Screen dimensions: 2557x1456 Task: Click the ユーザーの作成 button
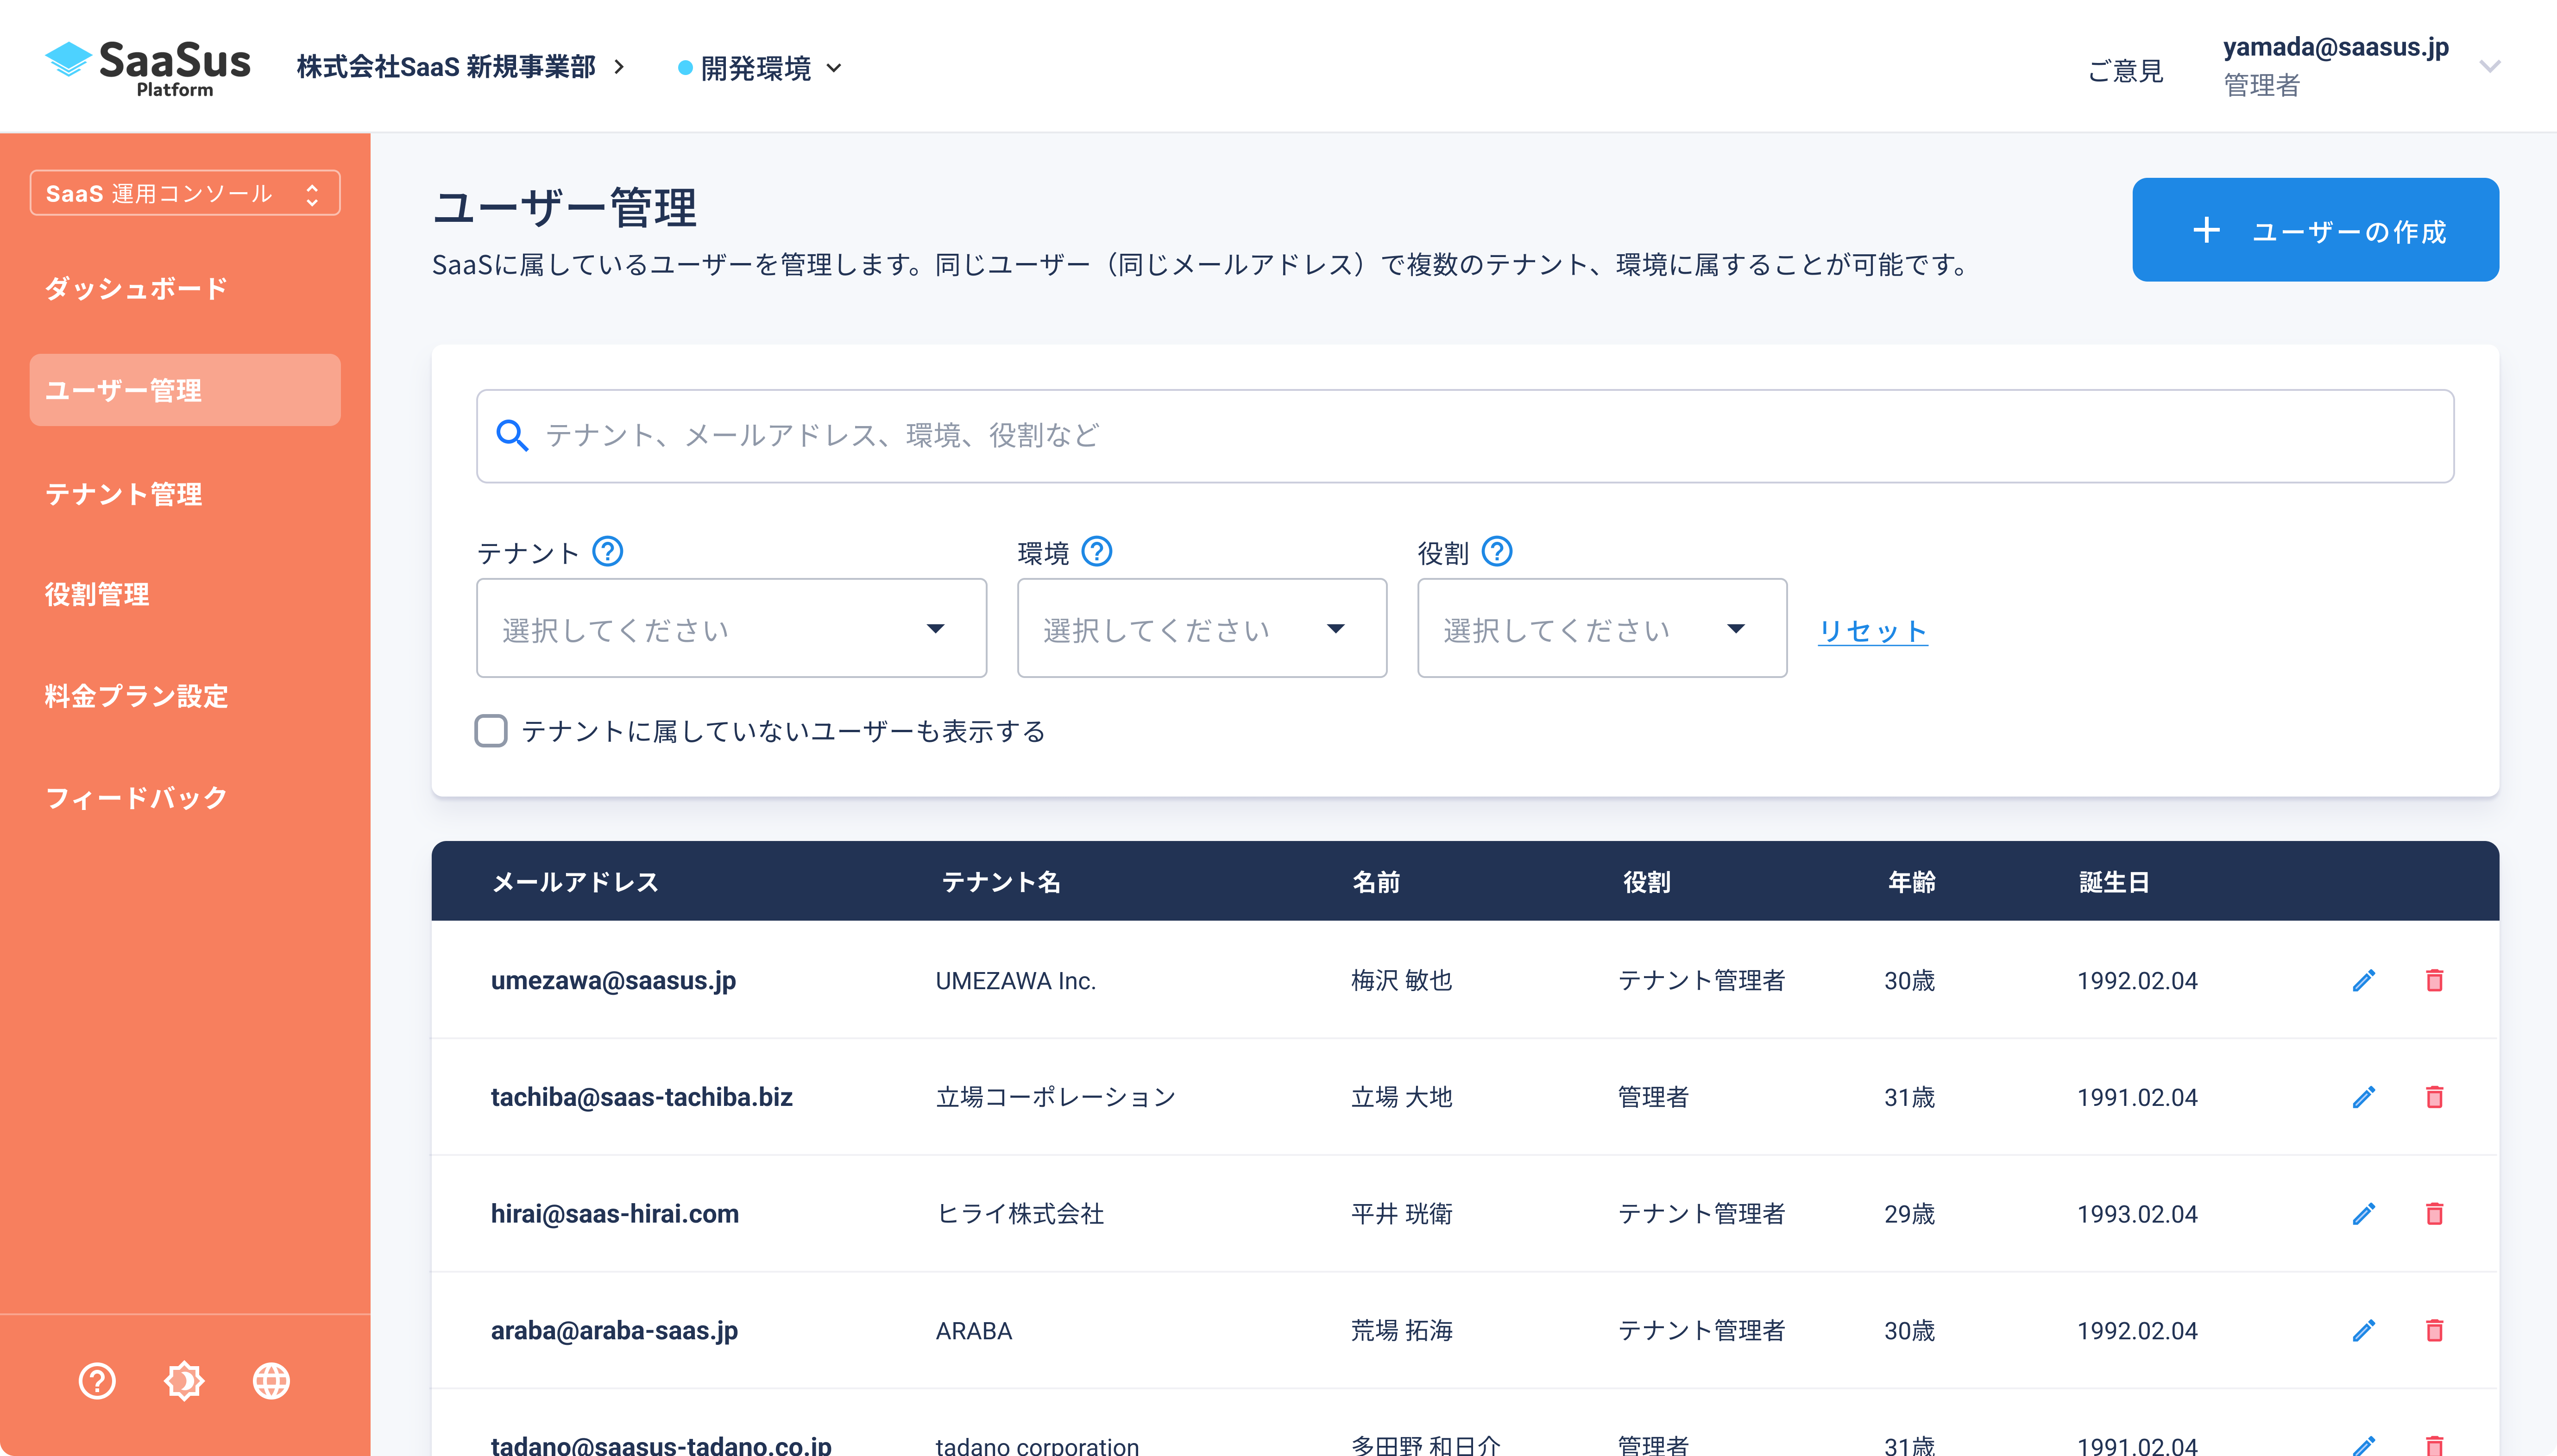[x=2315, y=230]
